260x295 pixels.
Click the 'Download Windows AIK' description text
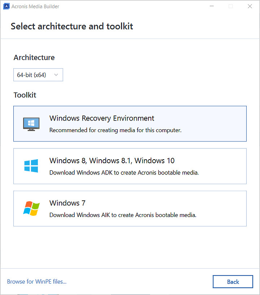point(123,215)
